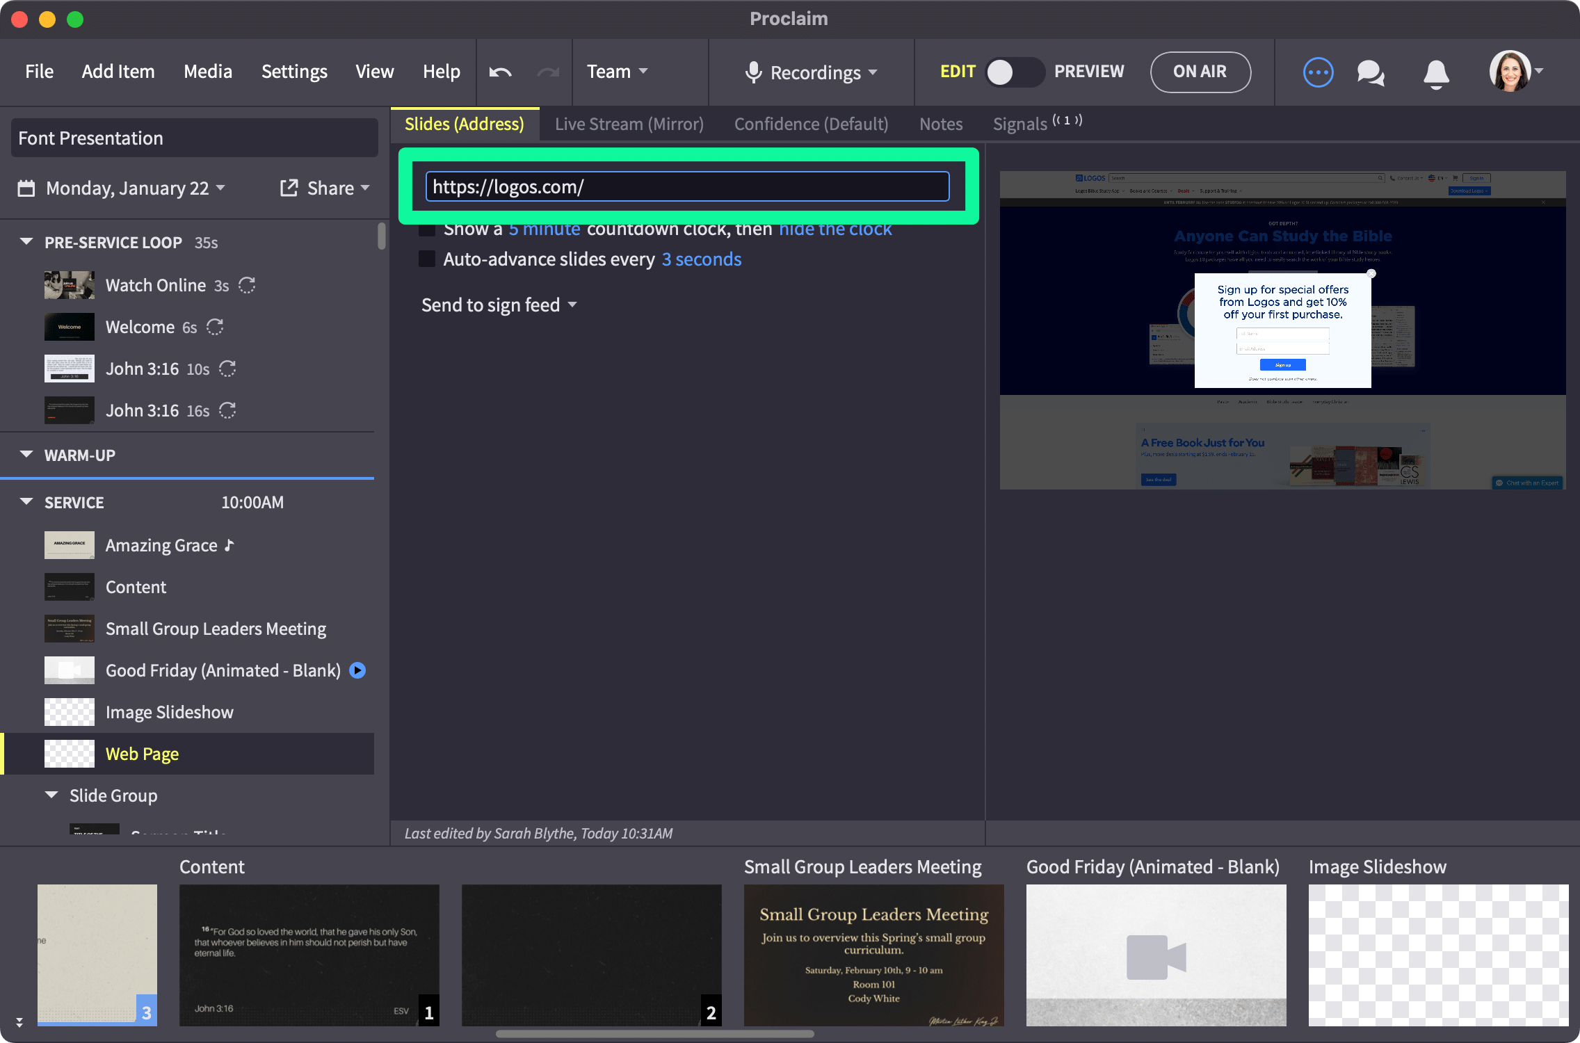
Task: Click the sidebar vertical scrollbar
Action: pyautogui.click(x=382, y=236)
